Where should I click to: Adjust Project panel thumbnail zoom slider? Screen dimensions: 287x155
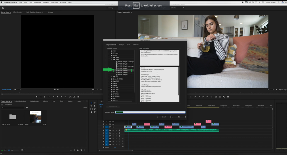(15, 150)
